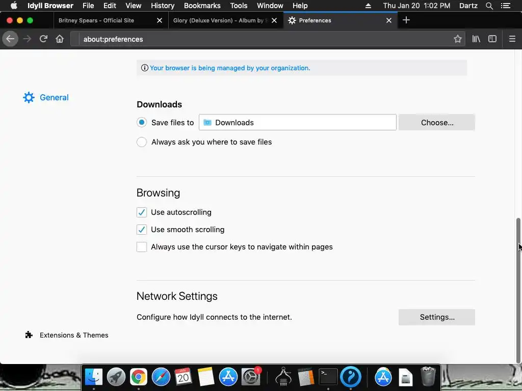Click the Extensions & Themes puzzle icon

pyautogui.click(x=29, y=335)
